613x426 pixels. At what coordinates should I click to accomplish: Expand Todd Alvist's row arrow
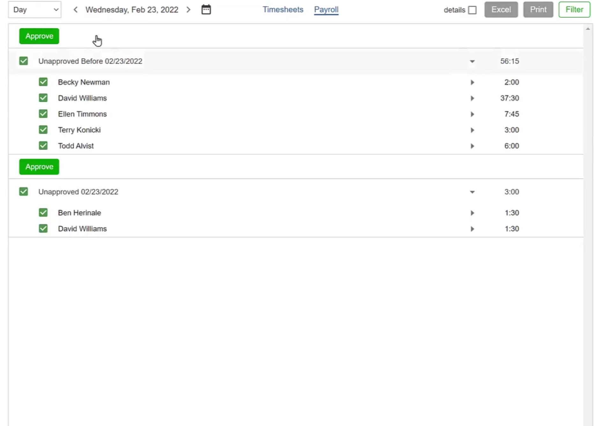point(472,146)
